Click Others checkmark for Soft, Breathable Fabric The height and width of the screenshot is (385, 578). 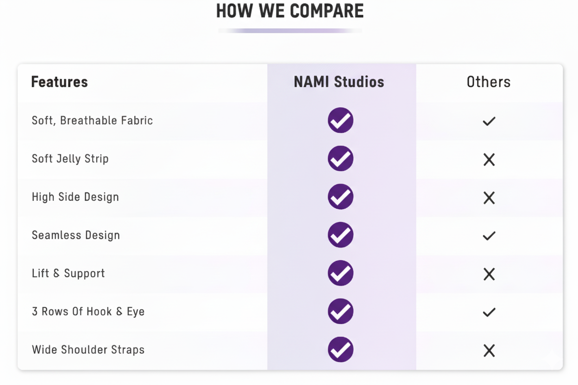pos(489,121)
